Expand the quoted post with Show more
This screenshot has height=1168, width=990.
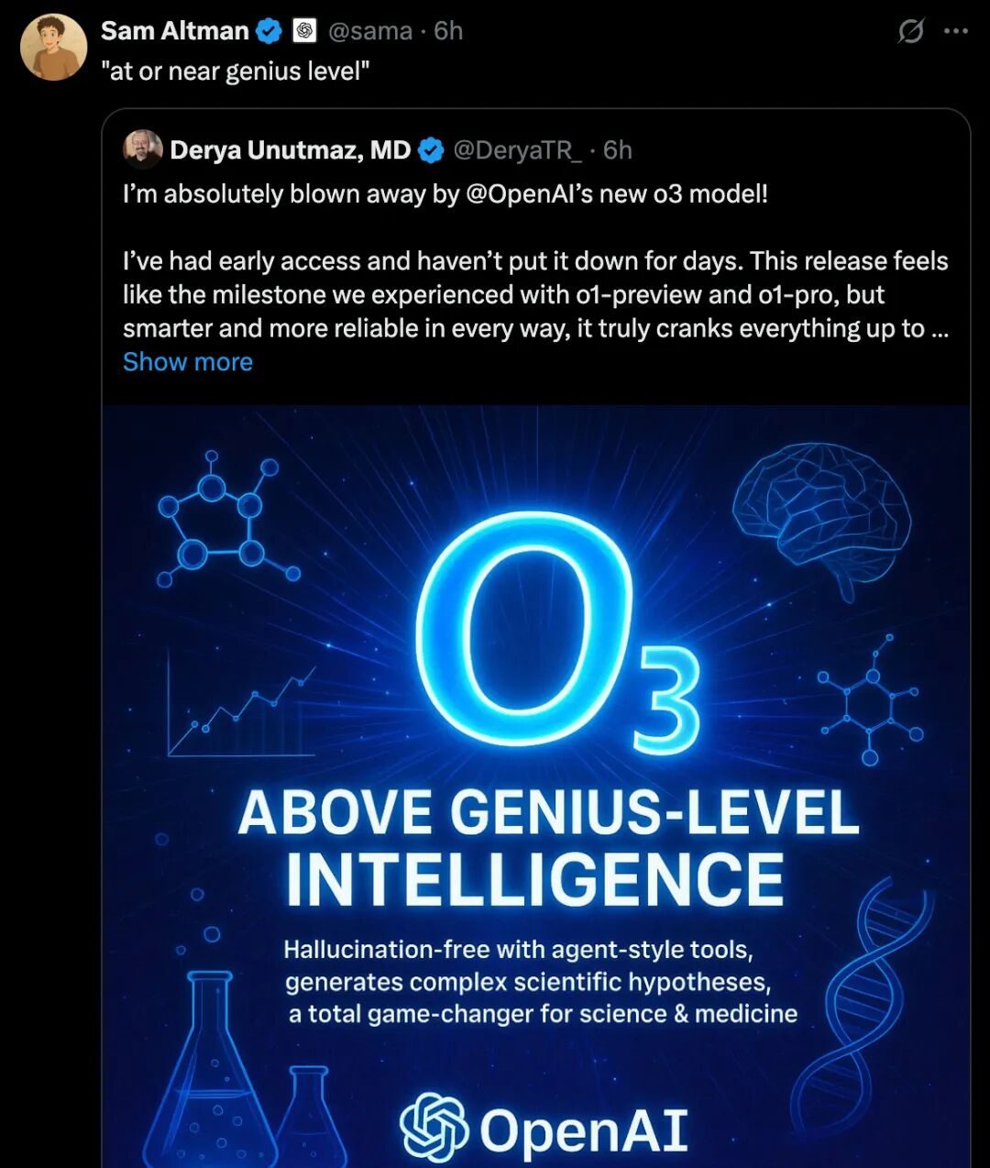[188, 362]
